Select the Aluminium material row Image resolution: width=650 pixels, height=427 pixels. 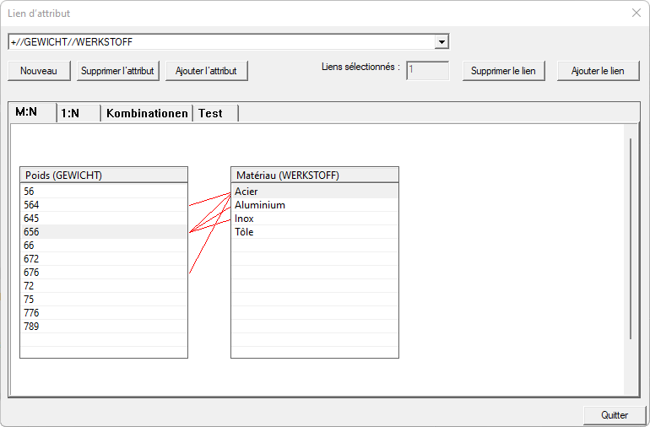[315, 205]
